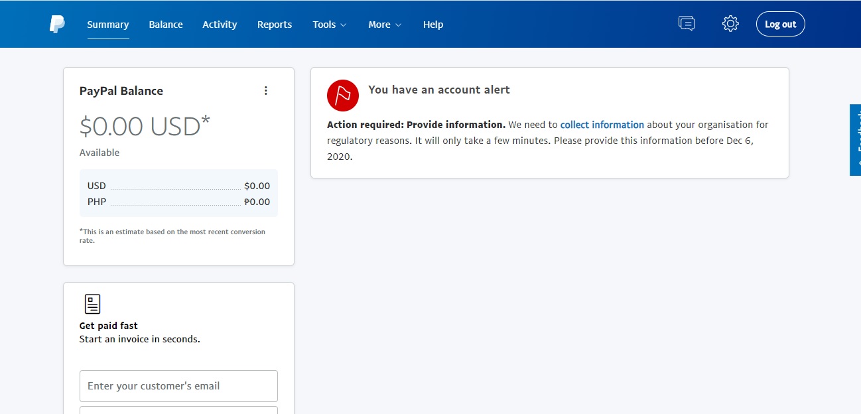Click the conversion rate estimate footnote

point(172,236)
